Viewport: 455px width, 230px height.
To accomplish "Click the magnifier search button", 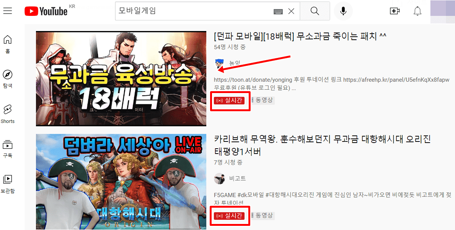I will pyautogui.click(x=315, y=11).
